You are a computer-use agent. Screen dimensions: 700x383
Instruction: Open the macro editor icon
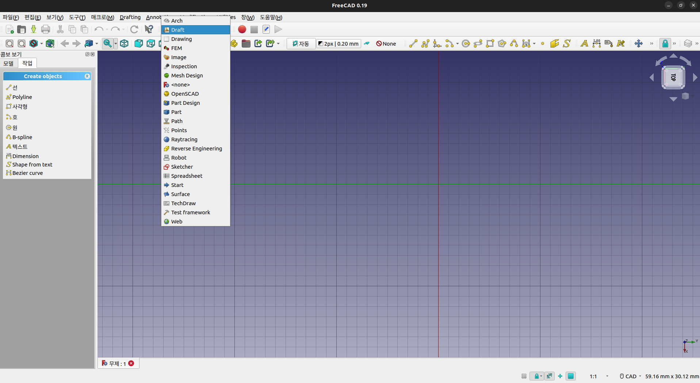point(266,30)
